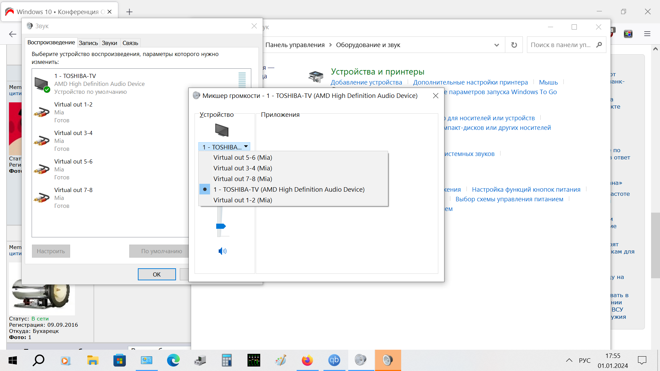The height and width of the screenshot is (371, 660).
Task: Click the Windows Search magnifier icon
Action: [x=38, y=360]
